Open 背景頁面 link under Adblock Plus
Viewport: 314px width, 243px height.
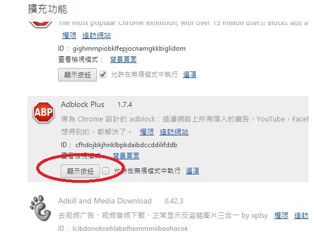[126, 155]
